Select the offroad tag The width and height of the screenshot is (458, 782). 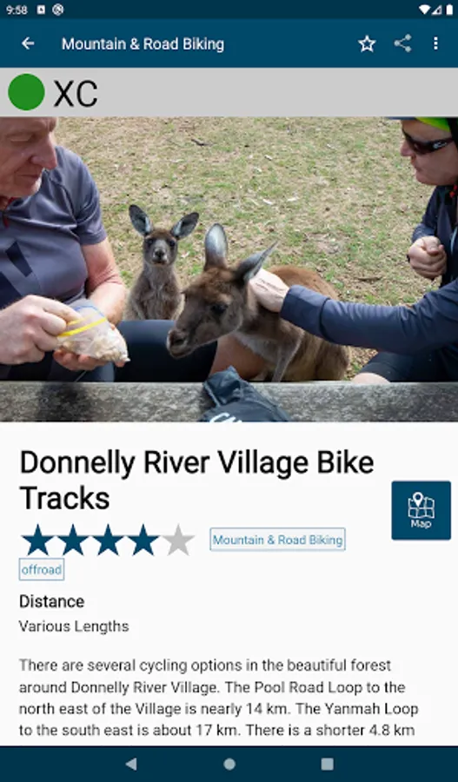click(x=42, y=569)
